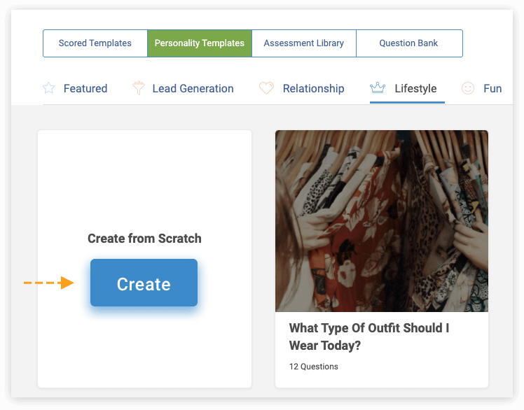Select the Lifestyle category text

tap(415, 88)
